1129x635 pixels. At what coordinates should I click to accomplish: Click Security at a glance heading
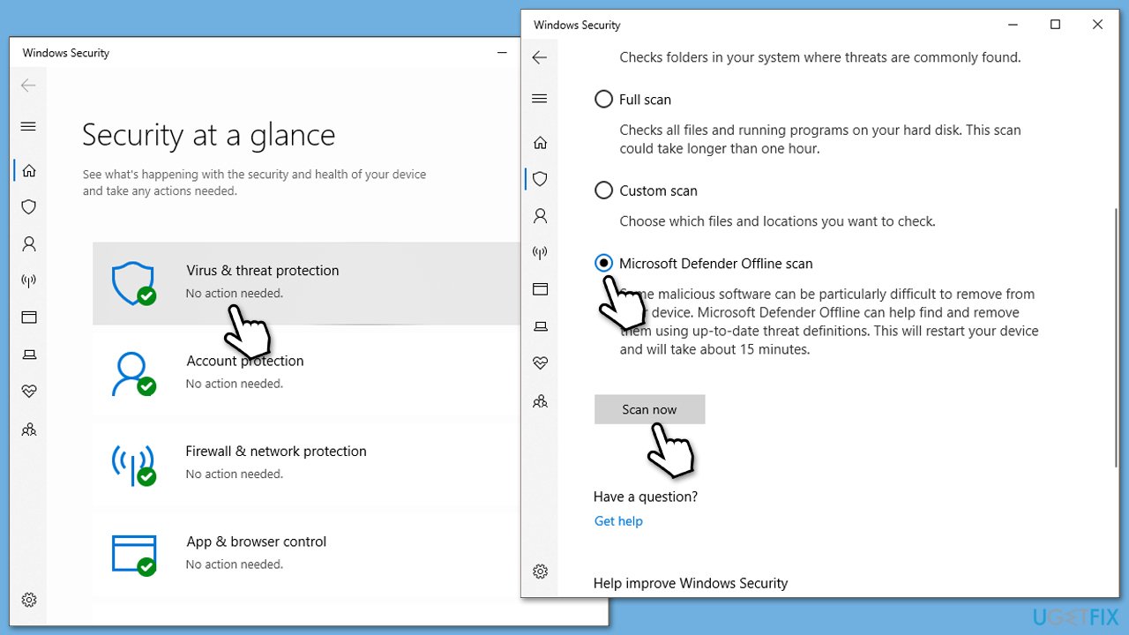click(x=209, y=136)
